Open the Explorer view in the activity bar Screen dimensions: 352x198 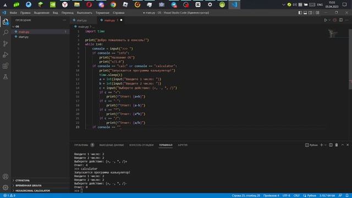click(x=5, y=21)
